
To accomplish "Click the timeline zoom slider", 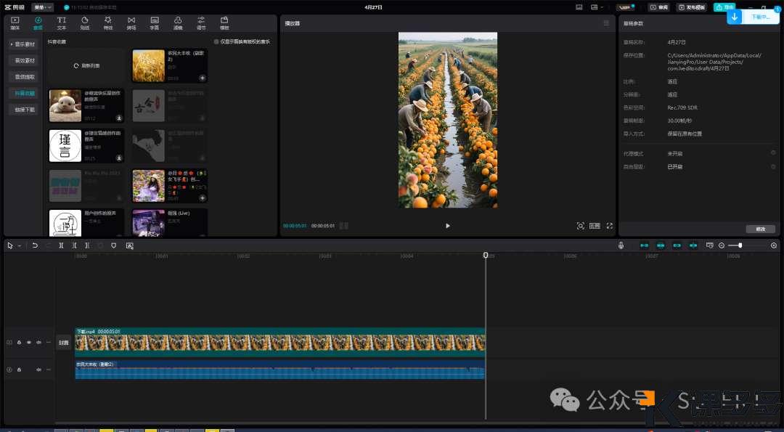I will coord(740,245).
